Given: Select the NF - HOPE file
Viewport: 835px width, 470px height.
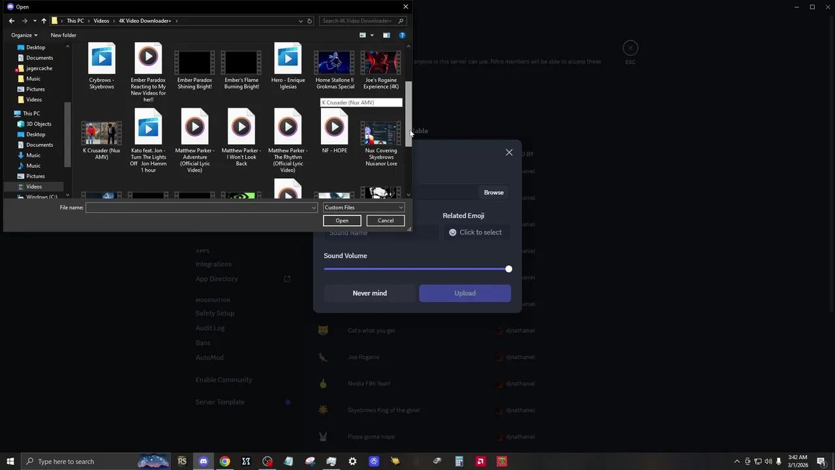Looking at the screenshot, I should click(x=335, y=132).
